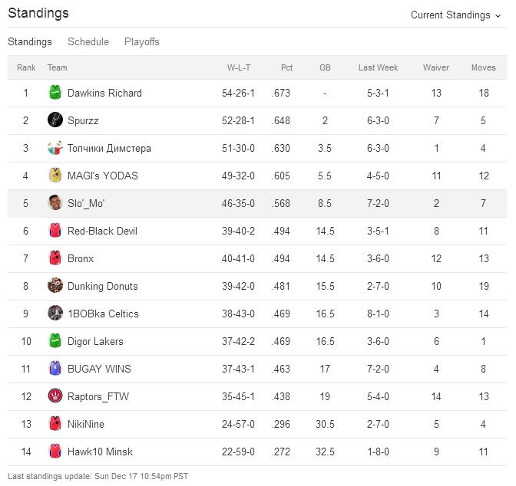Click the 1BOBka Celtics team avatar
This screenshot has height=486, width=516.
pos(55,314)
